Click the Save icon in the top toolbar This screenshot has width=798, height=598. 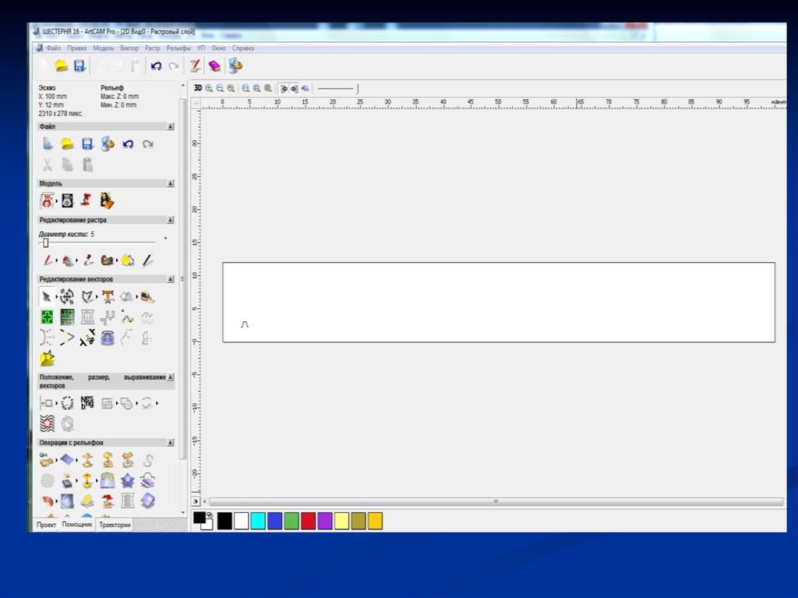[x=79, y=67]
